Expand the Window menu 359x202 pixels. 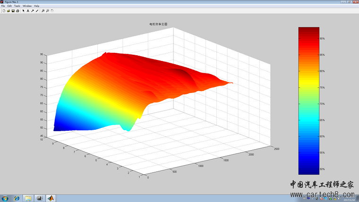point(27,6)
